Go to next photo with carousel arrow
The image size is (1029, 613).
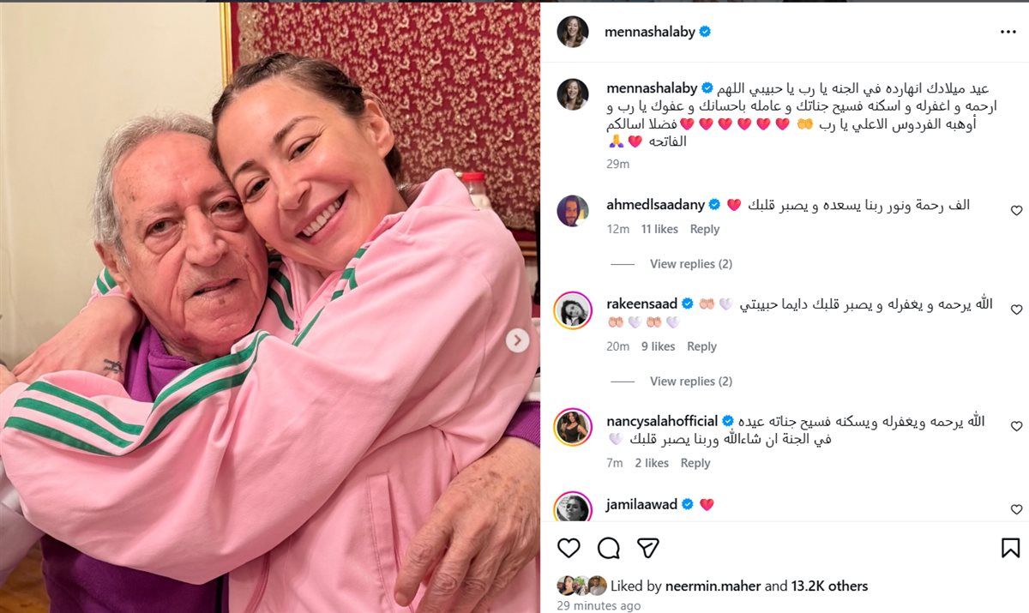click(x=517, y=340)
